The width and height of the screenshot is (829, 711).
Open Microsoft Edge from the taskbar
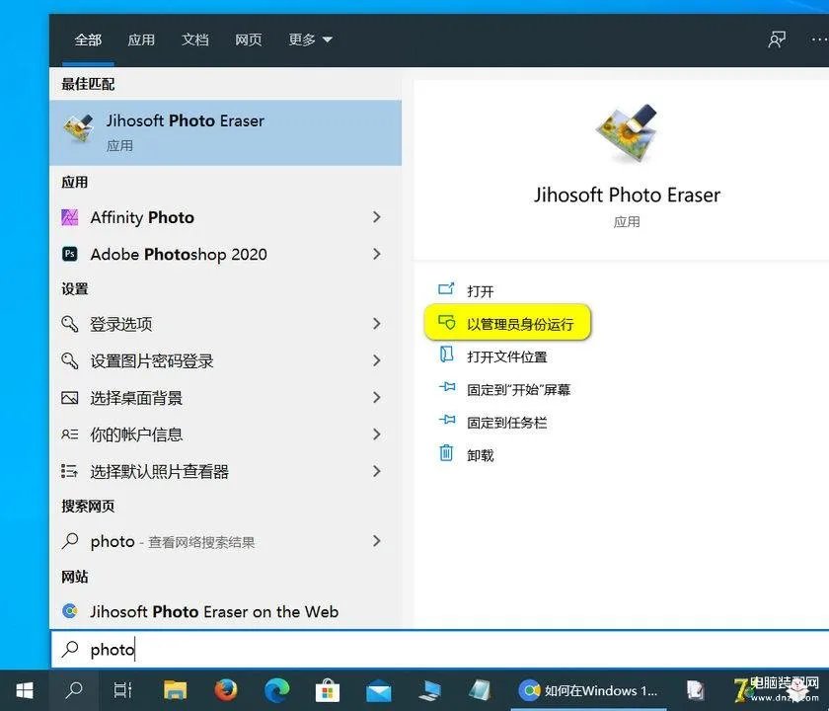275,690
